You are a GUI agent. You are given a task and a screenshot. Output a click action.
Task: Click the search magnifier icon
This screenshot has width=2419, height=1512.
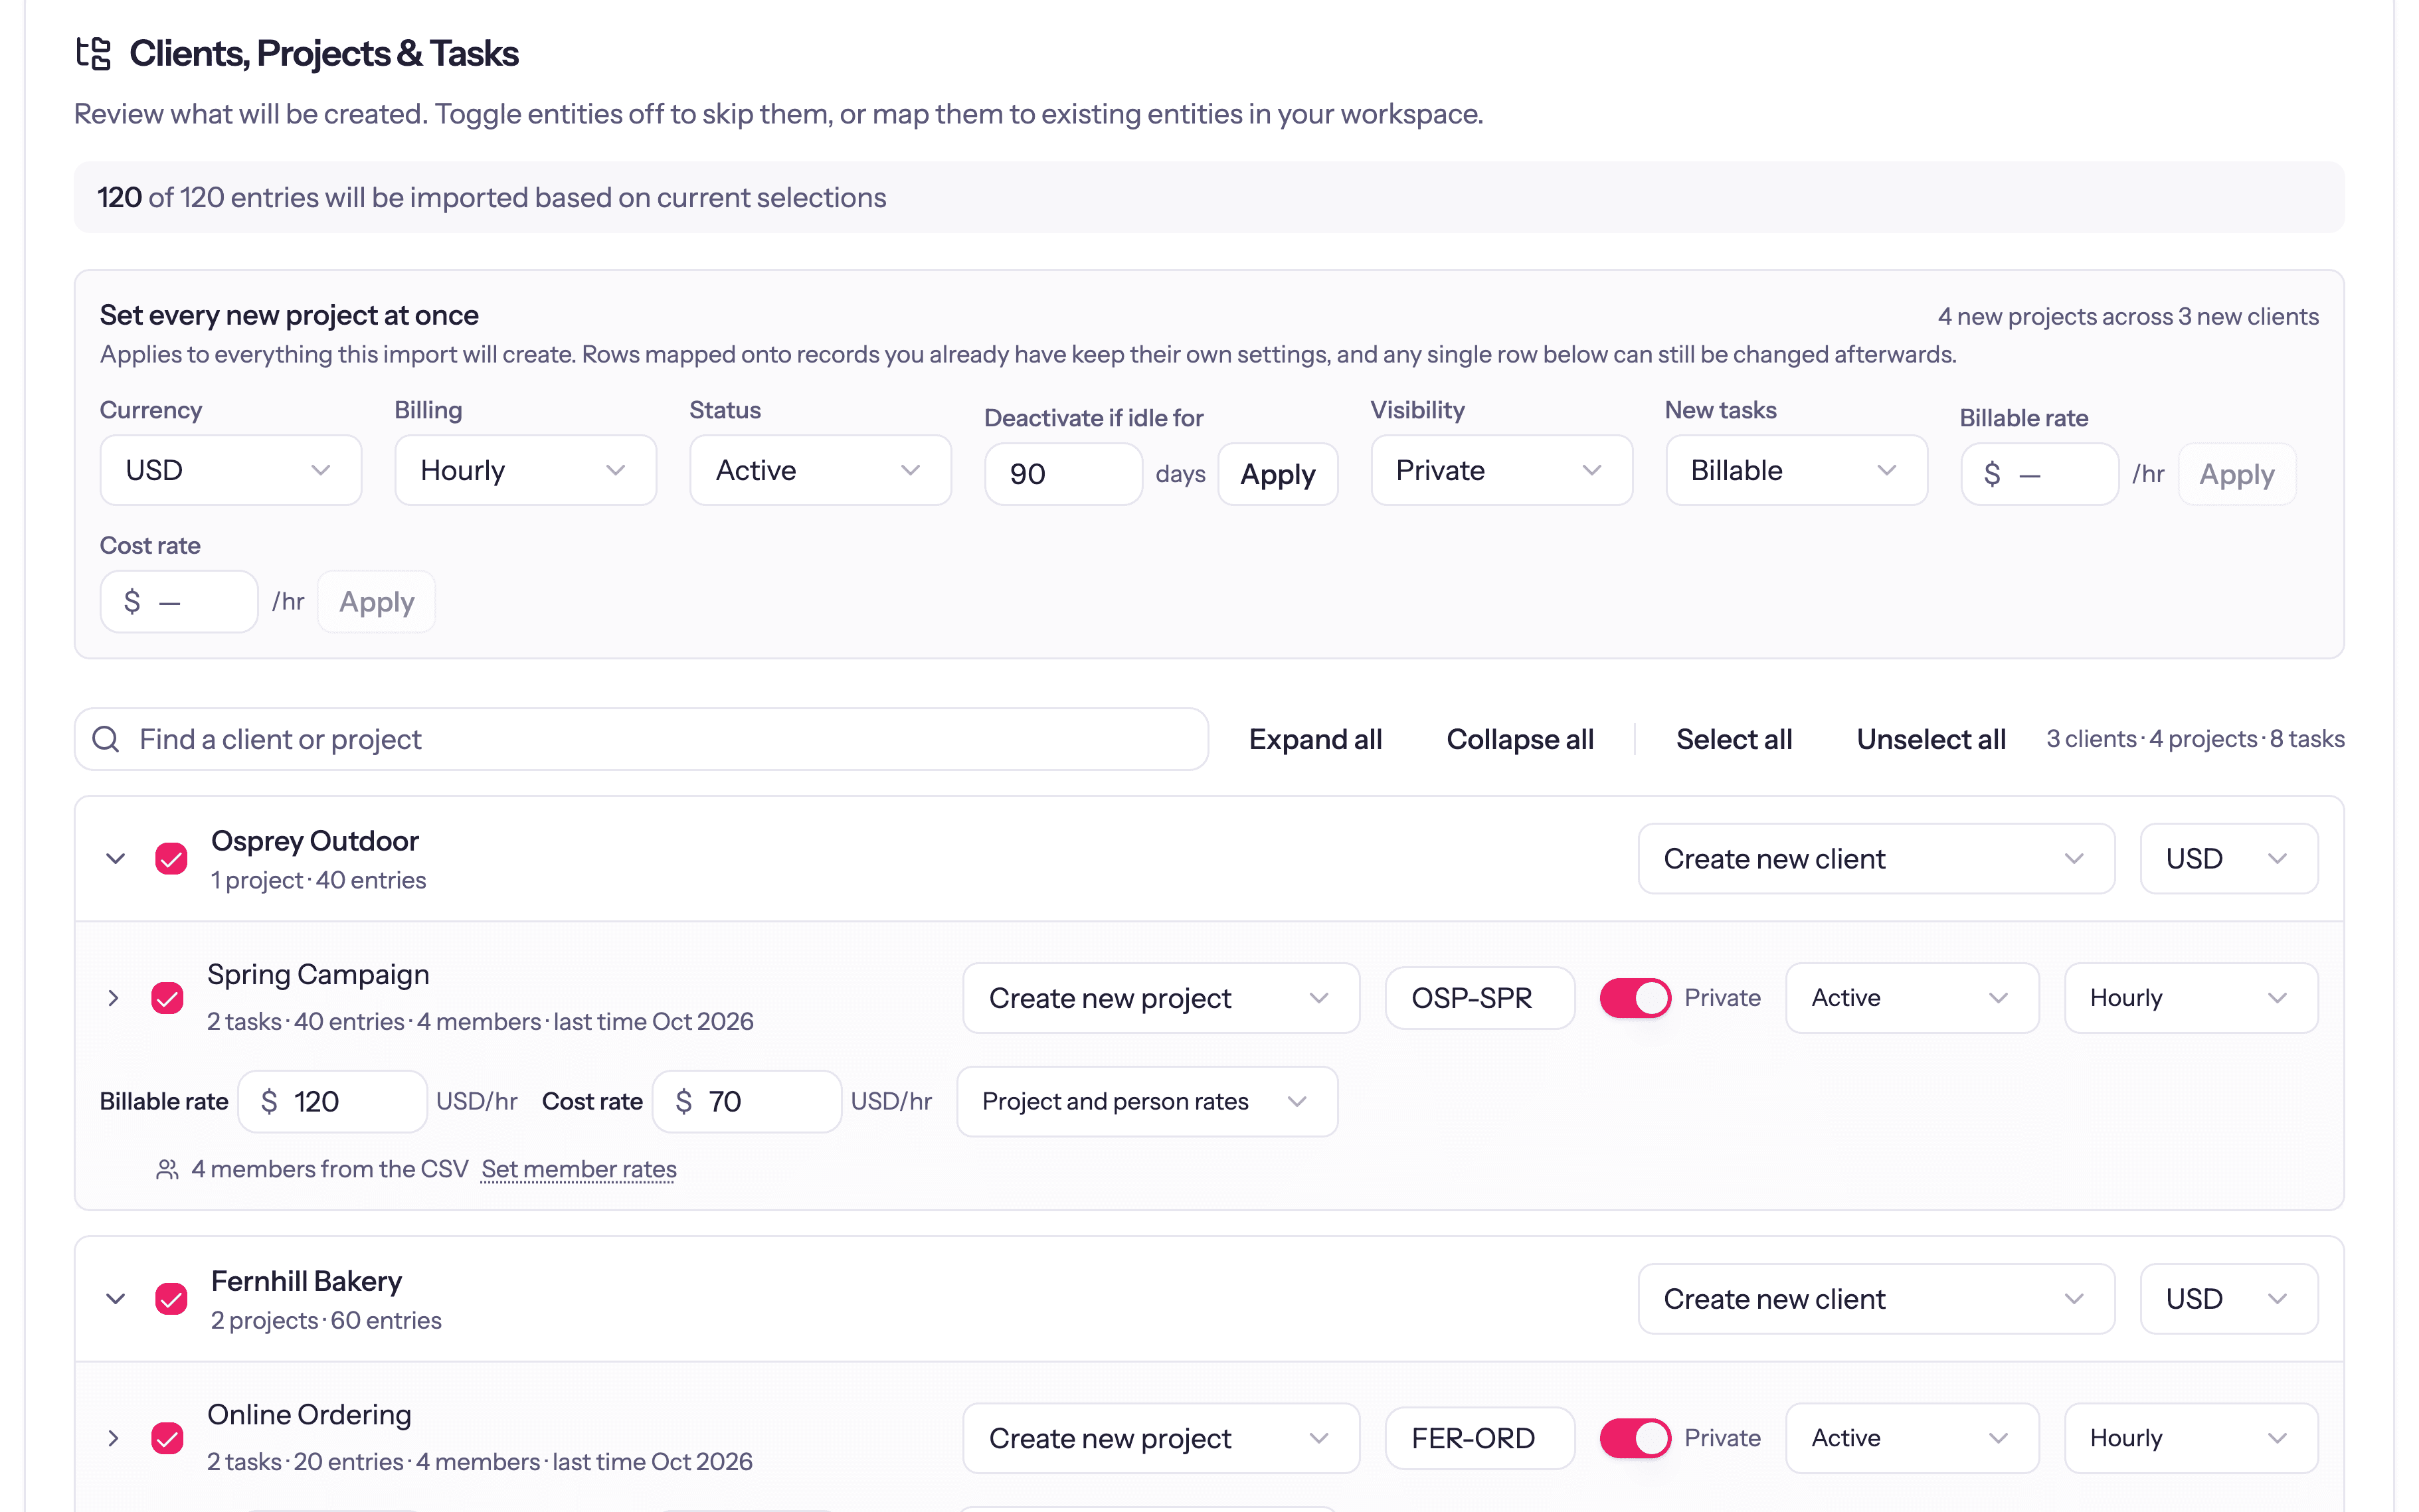pyautogui.click(x=106, y=739)
